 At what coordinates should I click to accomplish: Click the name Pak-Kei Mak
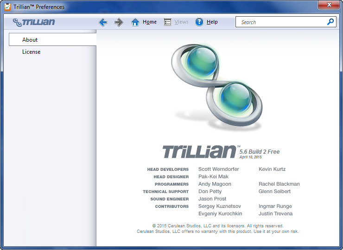click(213, 176)
